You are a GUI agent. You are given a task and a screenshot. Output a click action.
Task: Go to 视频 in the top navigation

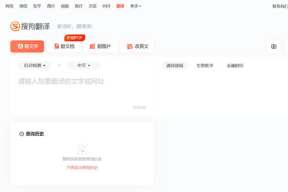[65, 6]
